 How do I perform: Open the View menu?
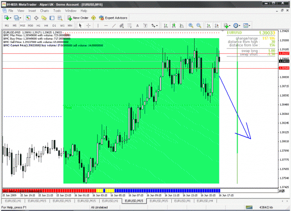click(21, 11)
